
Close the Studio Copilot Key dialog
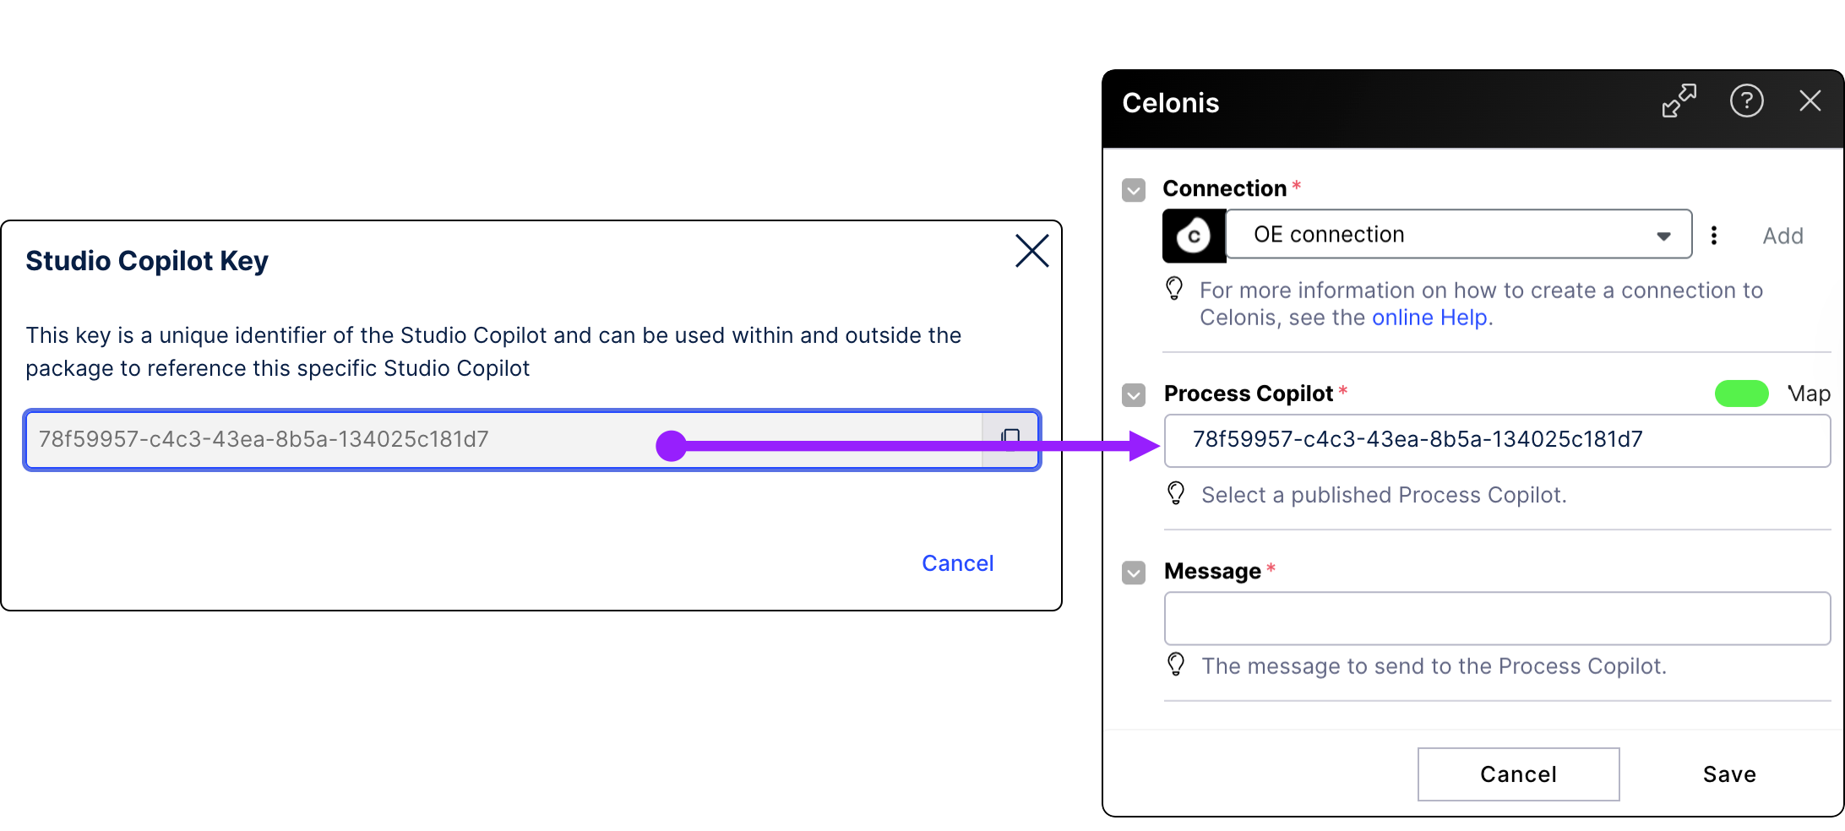[1031, 251]
